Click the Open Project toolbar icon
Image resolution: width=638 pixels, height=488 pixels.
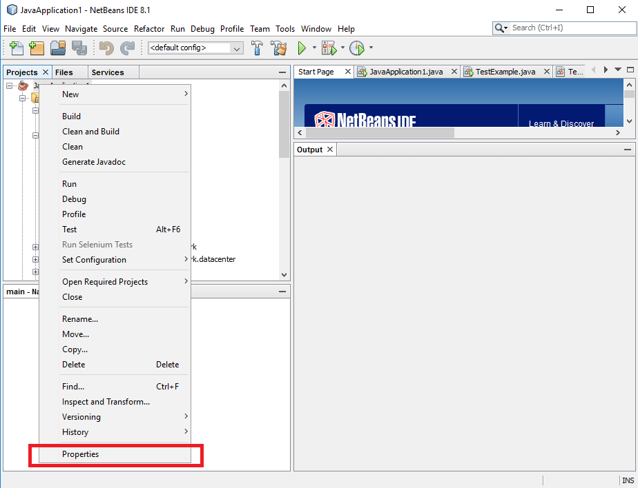(x=58, y=48)
